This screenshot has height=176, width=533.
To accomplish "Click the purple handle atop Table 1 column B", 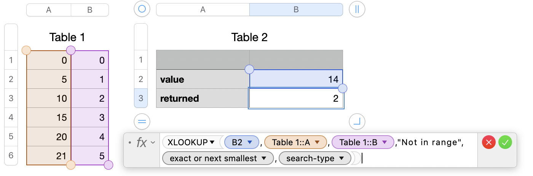I will pyautogui.click(x=71, y=50).
